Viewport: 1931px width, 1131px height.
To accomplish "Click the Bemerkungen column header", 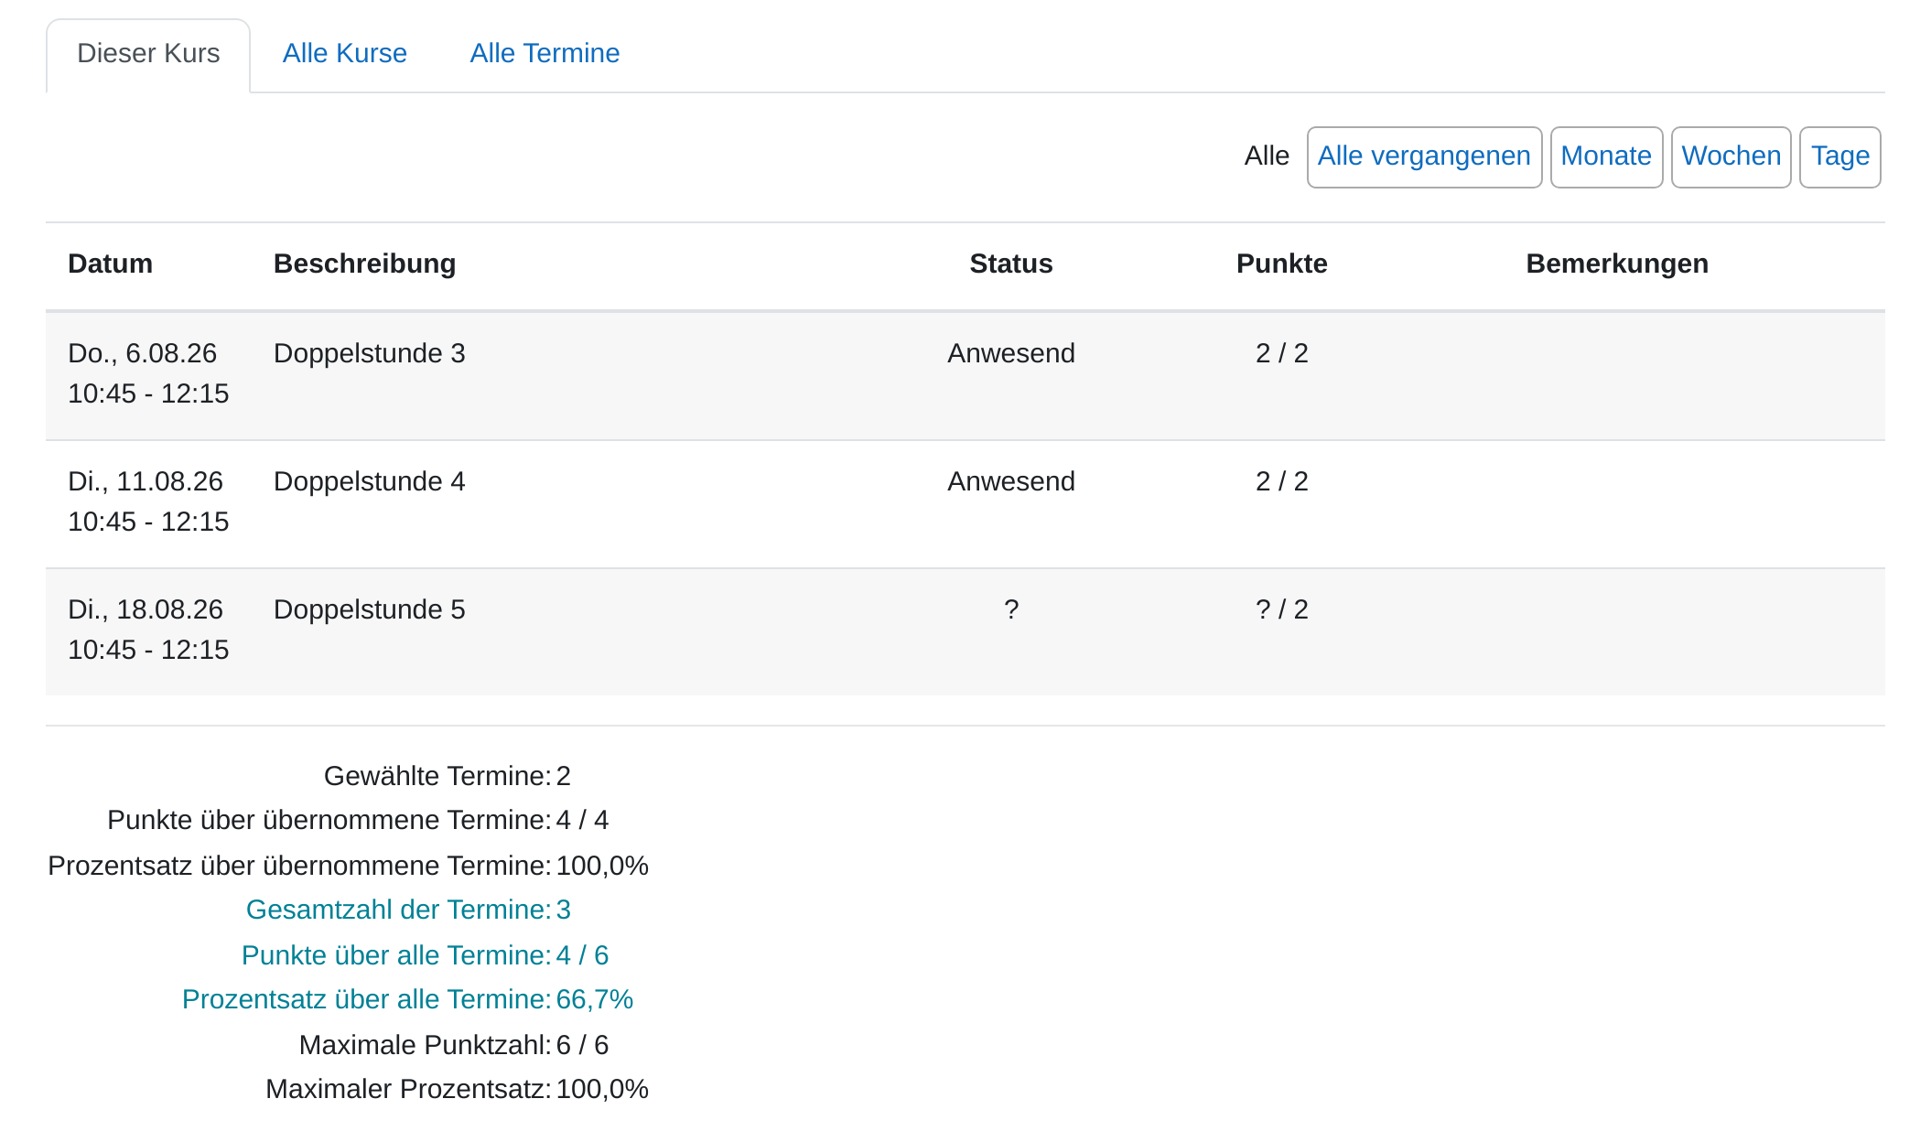I will point(1616,264).
